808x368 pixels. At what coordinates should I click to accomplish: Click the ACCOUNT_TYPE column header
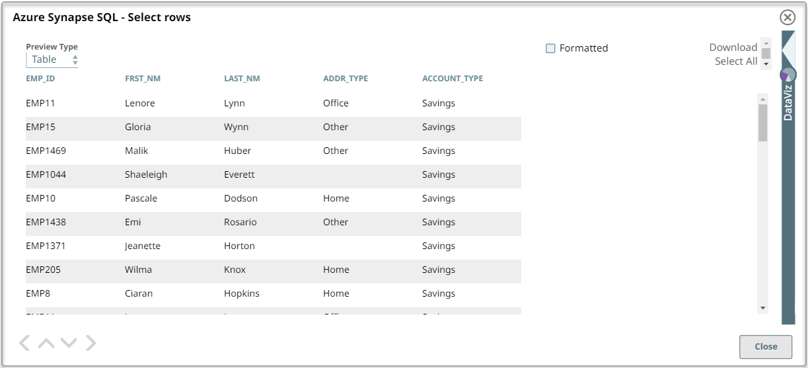click(453, 79)
